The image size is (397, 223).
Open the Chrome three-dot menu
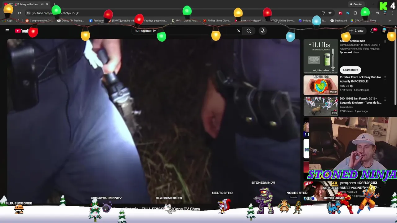(392, 13)
